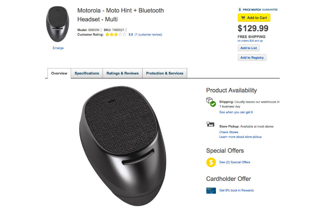Click the yellow dollar Special Offers icon
This screenshot has height=209, width=333.
(x=211, y=162)
